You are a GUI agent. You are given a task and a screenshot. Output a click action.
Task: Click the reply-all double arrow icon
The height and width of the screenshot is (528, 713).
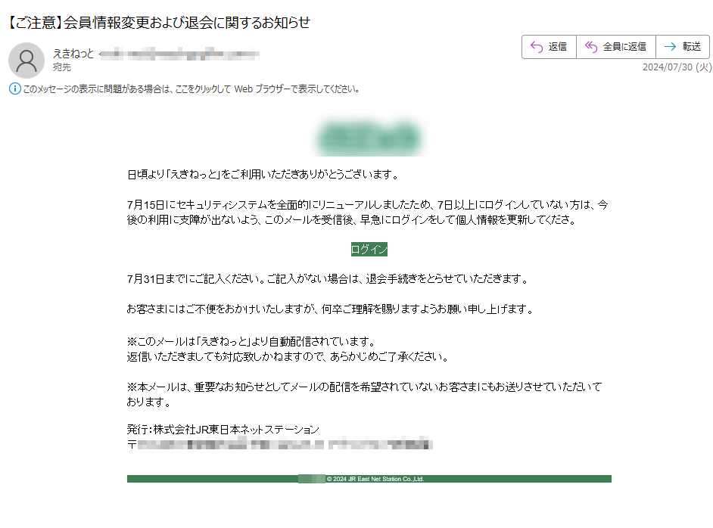(590, 47)
